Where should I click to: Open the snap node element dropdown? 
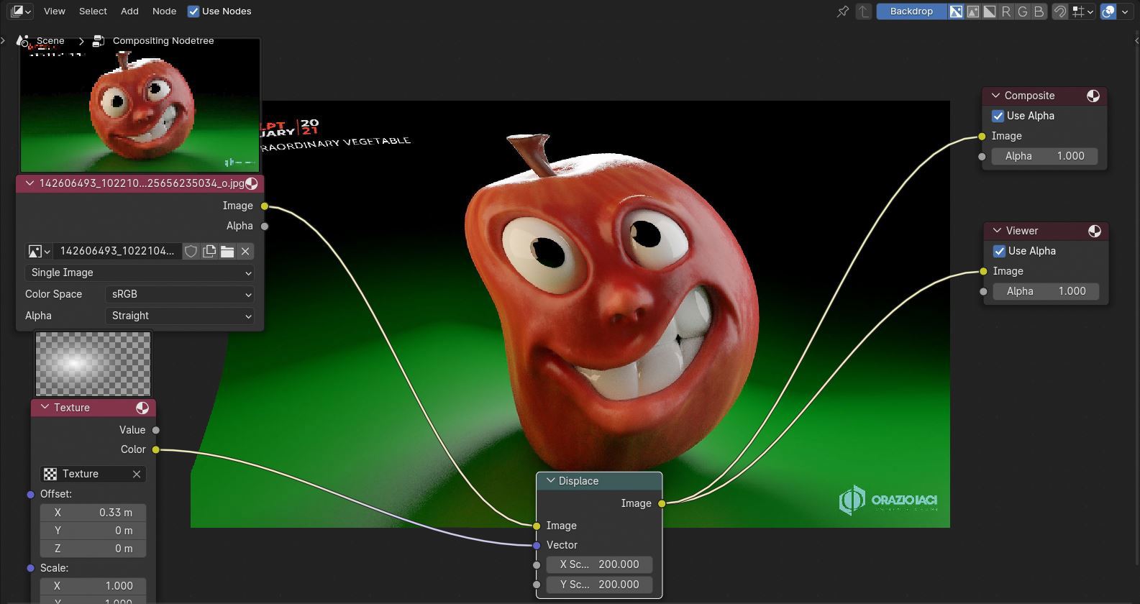click(1082, 11)
